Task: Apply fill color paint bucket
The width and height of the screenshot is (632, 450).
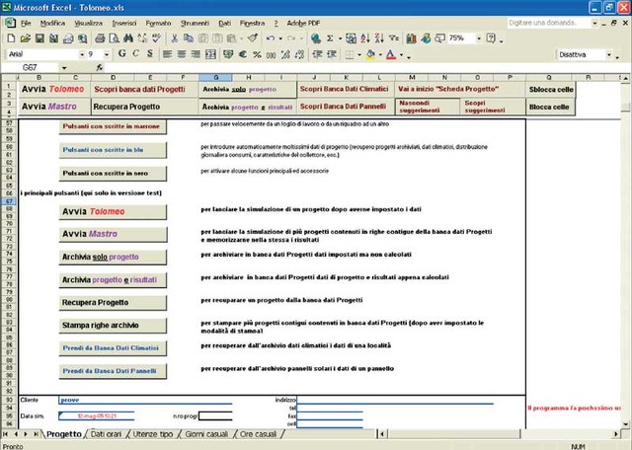Action: coord(370,54)
